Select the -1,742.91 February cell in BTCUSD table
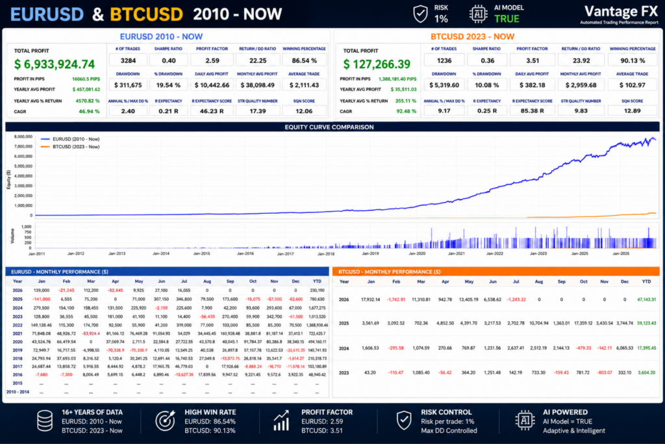665x444 pixels. (395, 299)
